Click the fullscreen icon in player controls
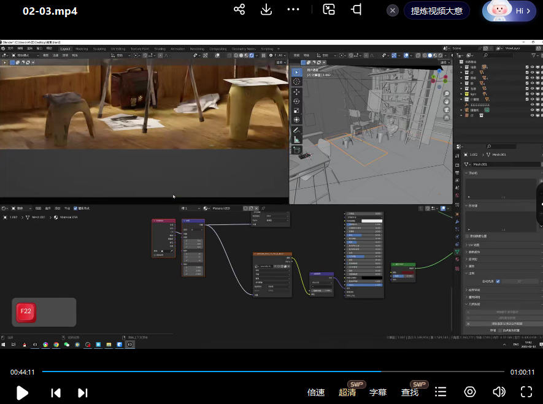This screenshot has height=404, width=543. pos(526,392)
